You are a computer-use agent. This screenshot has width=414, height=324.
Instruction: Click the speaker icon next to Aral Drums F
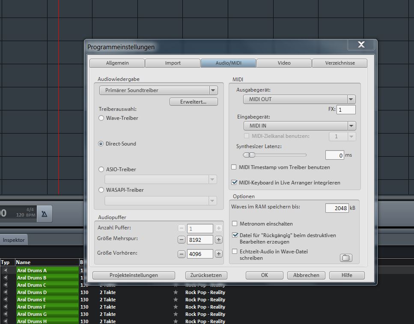pyautogui.click(x=6, y=307)
